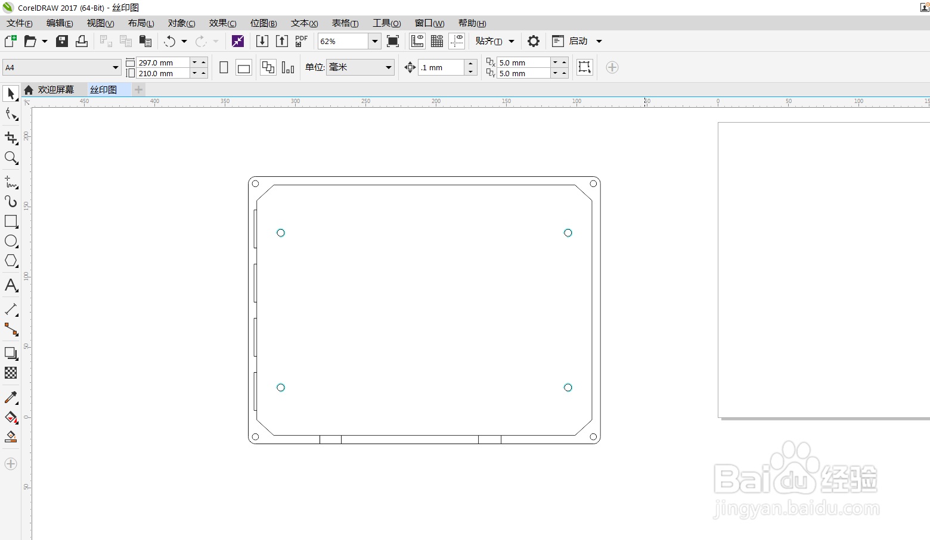This screenshot has width=930, height=540.
Task: Select the Parallel Dimension tool
Action: click(x=11, y=309)
